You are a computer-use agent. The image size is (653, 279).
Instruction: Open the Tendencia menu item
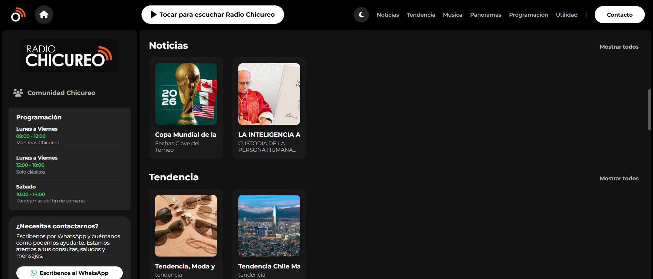pyautogui.click(x=421, y=15)
